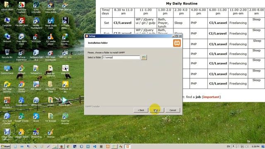Click the volume icon in system tray
The image size is (265, 149).
[x=247, y=147]
